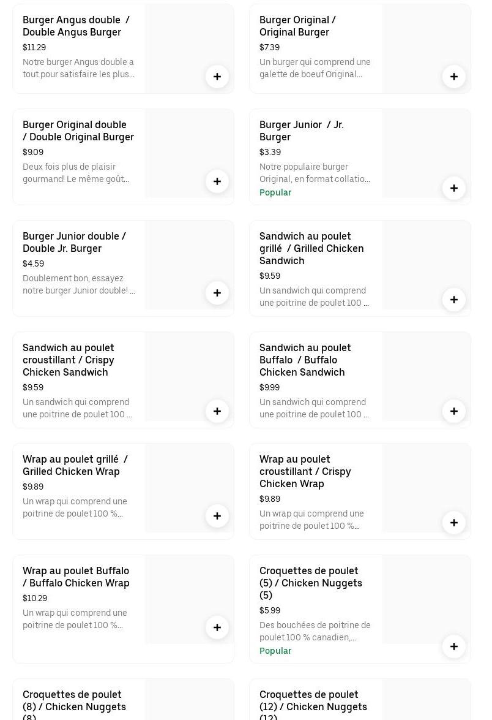Click plus icon for Jr. Burger

(x=454, y=188)
